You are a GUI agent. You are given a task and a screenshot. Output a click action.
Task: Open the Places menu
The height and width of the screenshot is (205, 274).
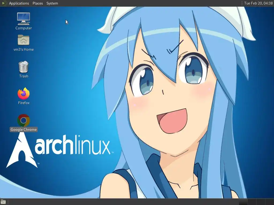(x=37, y=3)
